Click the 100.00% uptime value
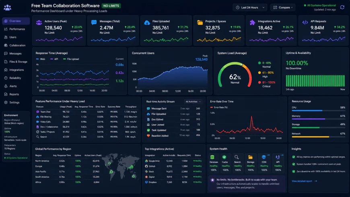350x197 pixels. tap(297, 63)
